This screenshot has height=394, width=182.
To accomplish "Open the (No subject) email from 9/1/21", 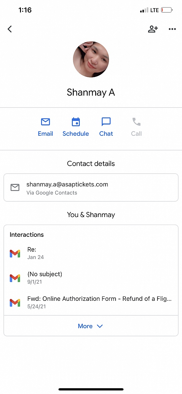I will (45, 277).
